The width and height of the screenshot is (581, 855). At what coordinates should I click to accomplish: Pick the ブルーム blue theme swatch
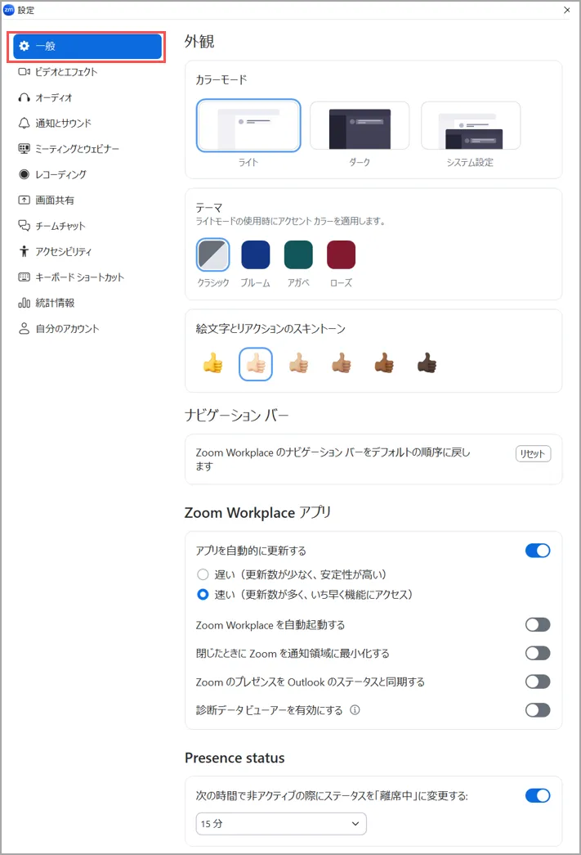pos(256,254)
